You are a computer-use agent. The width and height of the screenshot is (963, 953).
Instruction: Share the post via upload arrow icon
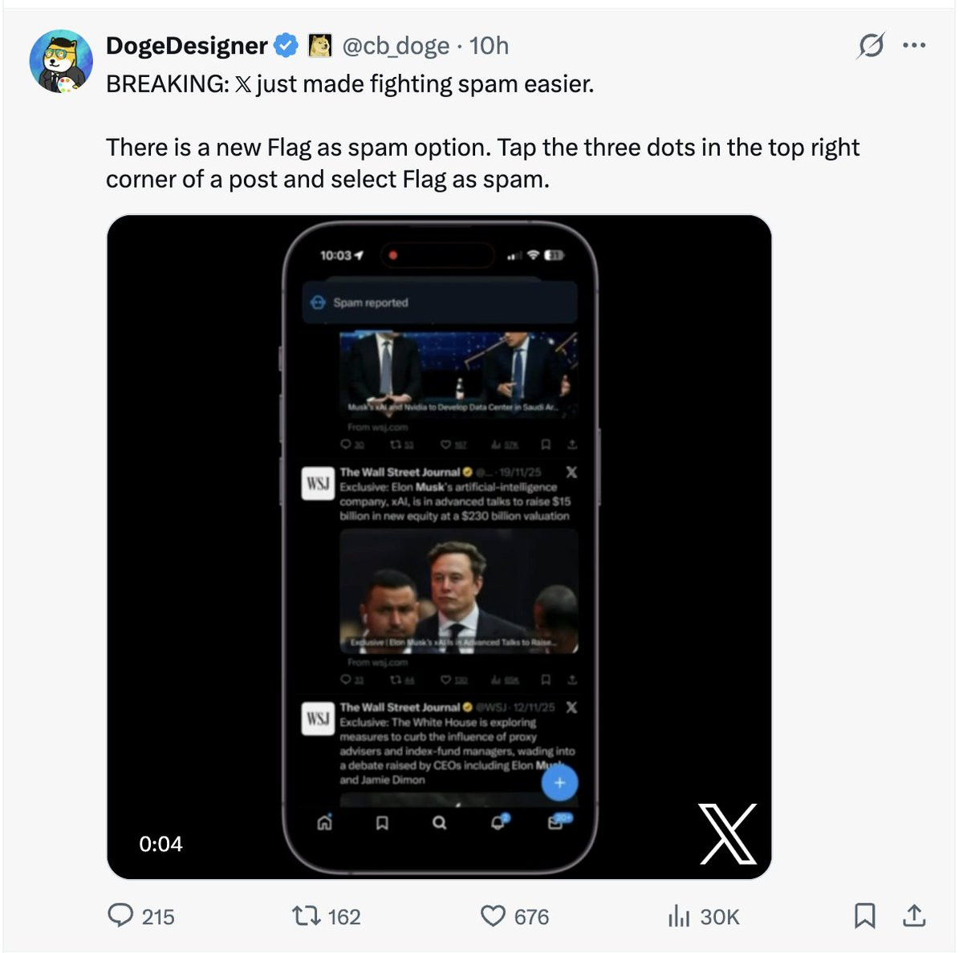click(x=914, y=915)
